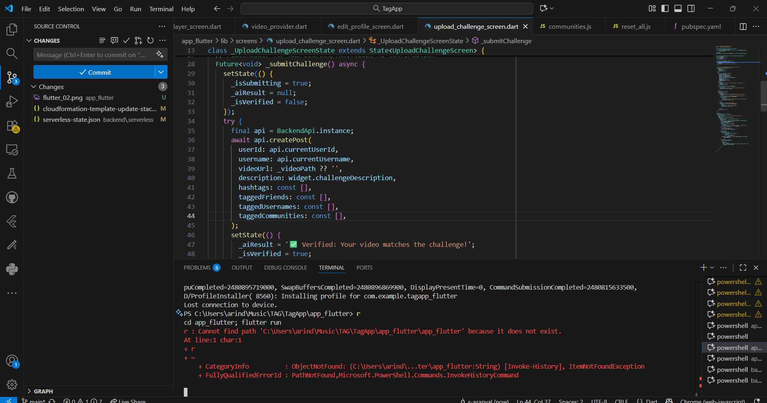The height and width of the screenshot is (403, 767).
Task: Toggle the secondary side bar layout button
Action: [x=691, y=8]
